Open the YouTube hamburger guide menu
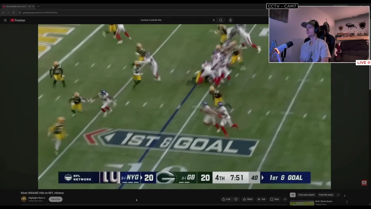Viewport: 371px width, 209px height. click(5, 20)
